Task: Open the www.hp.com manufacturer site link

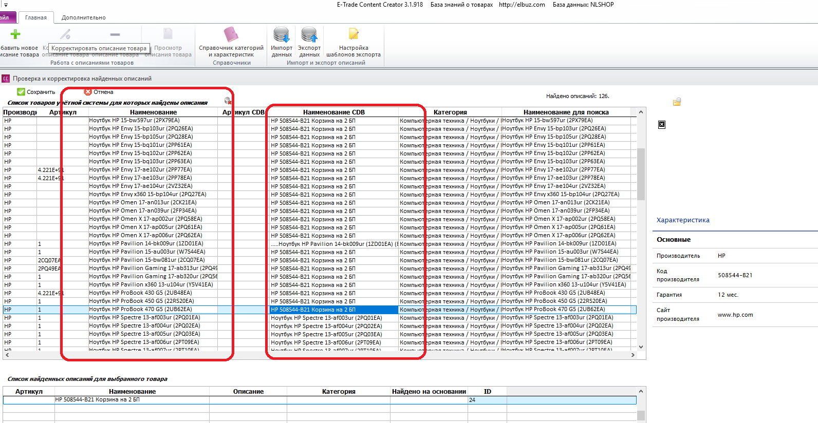Action: pos(735,315)
